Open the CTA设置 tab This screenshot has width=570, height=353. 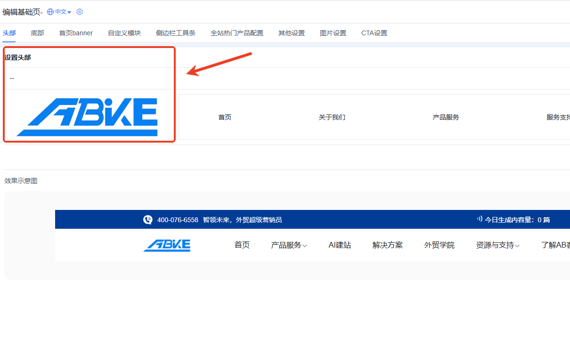[x=374, y=33]
